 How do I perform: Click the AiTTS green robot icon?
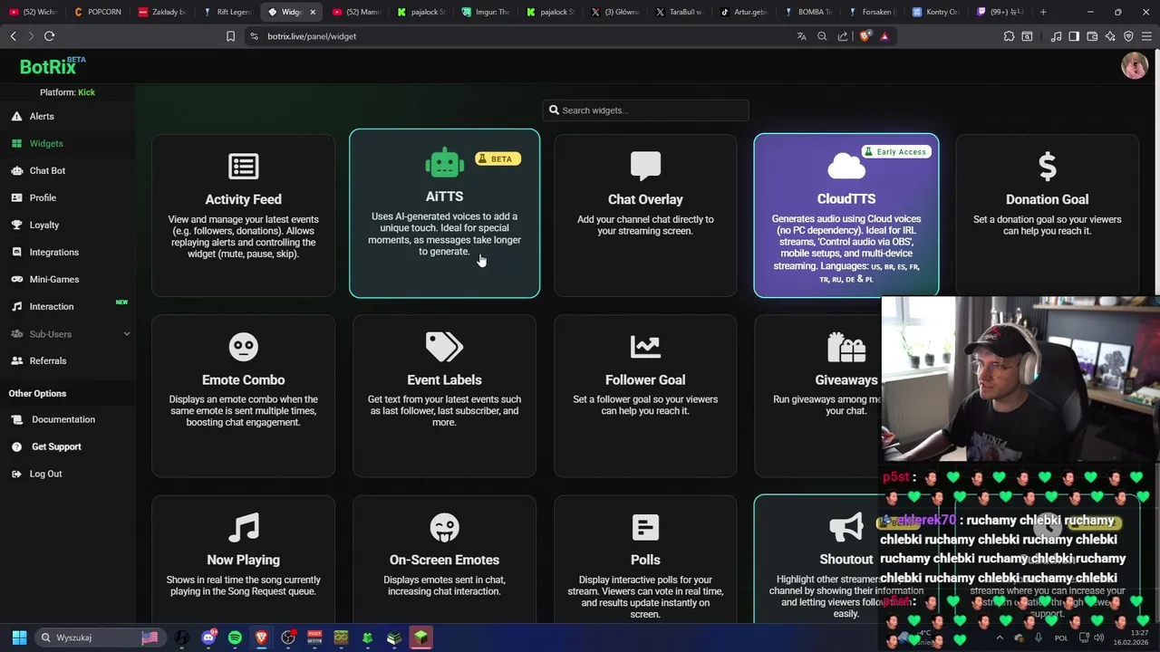click(444, 163)
